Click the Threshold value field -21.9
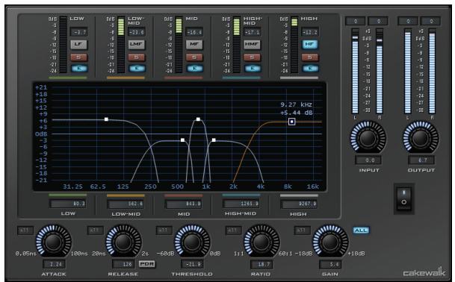Viewport: 455px width, 282px height. coord(193,264)
